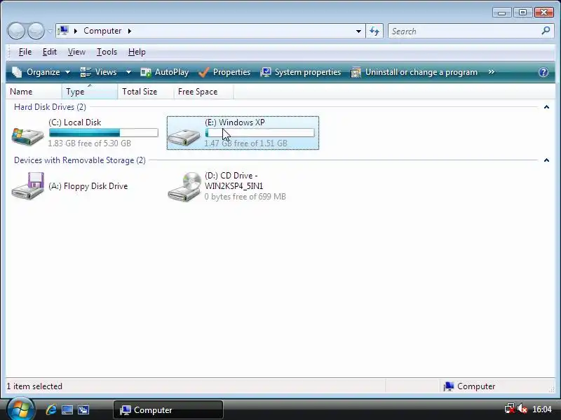
Task: Open the Edit menu
Action: pyautogui.click(x=49, y=52)
